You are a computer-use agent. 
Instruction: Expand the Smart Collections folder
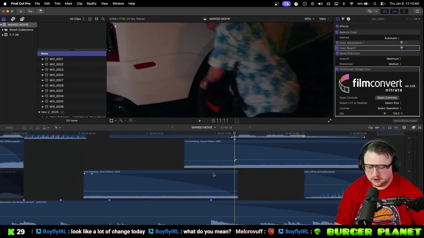(3, 30)
